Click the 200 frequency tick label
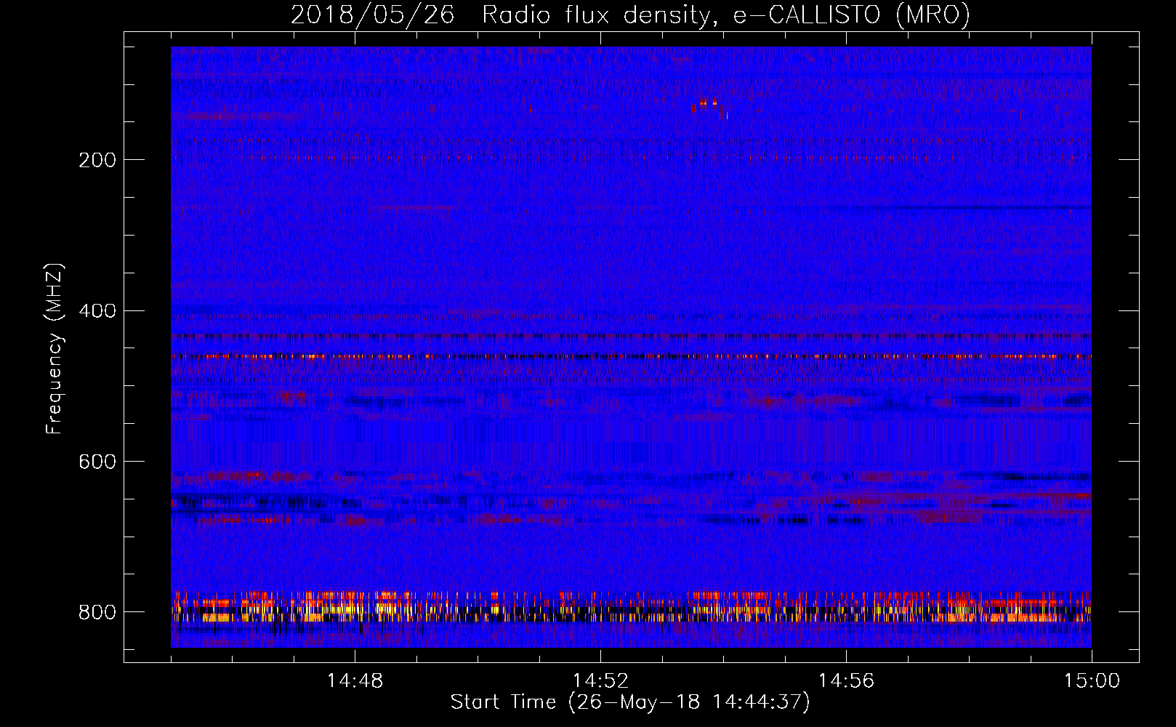The image size is (1176, 727). (97, 159)
